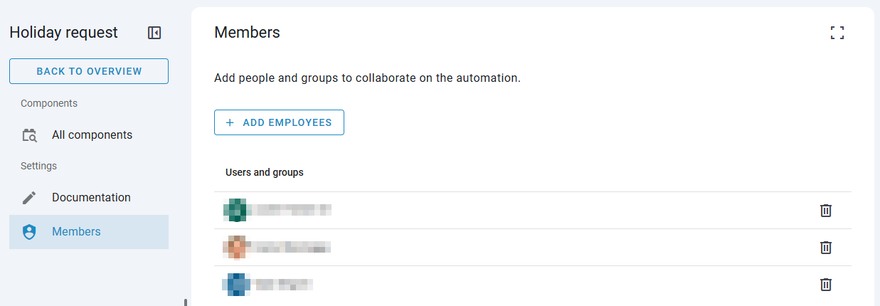880x306 pixels.
Task: Collapse the sidebar with the panel icon
Action: click(154, 33)
